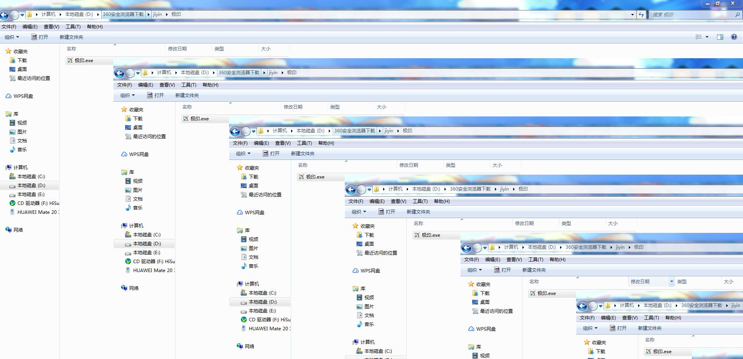Click the back navigation arrow
Screen dimensions: 743x359
coord(5,14)
